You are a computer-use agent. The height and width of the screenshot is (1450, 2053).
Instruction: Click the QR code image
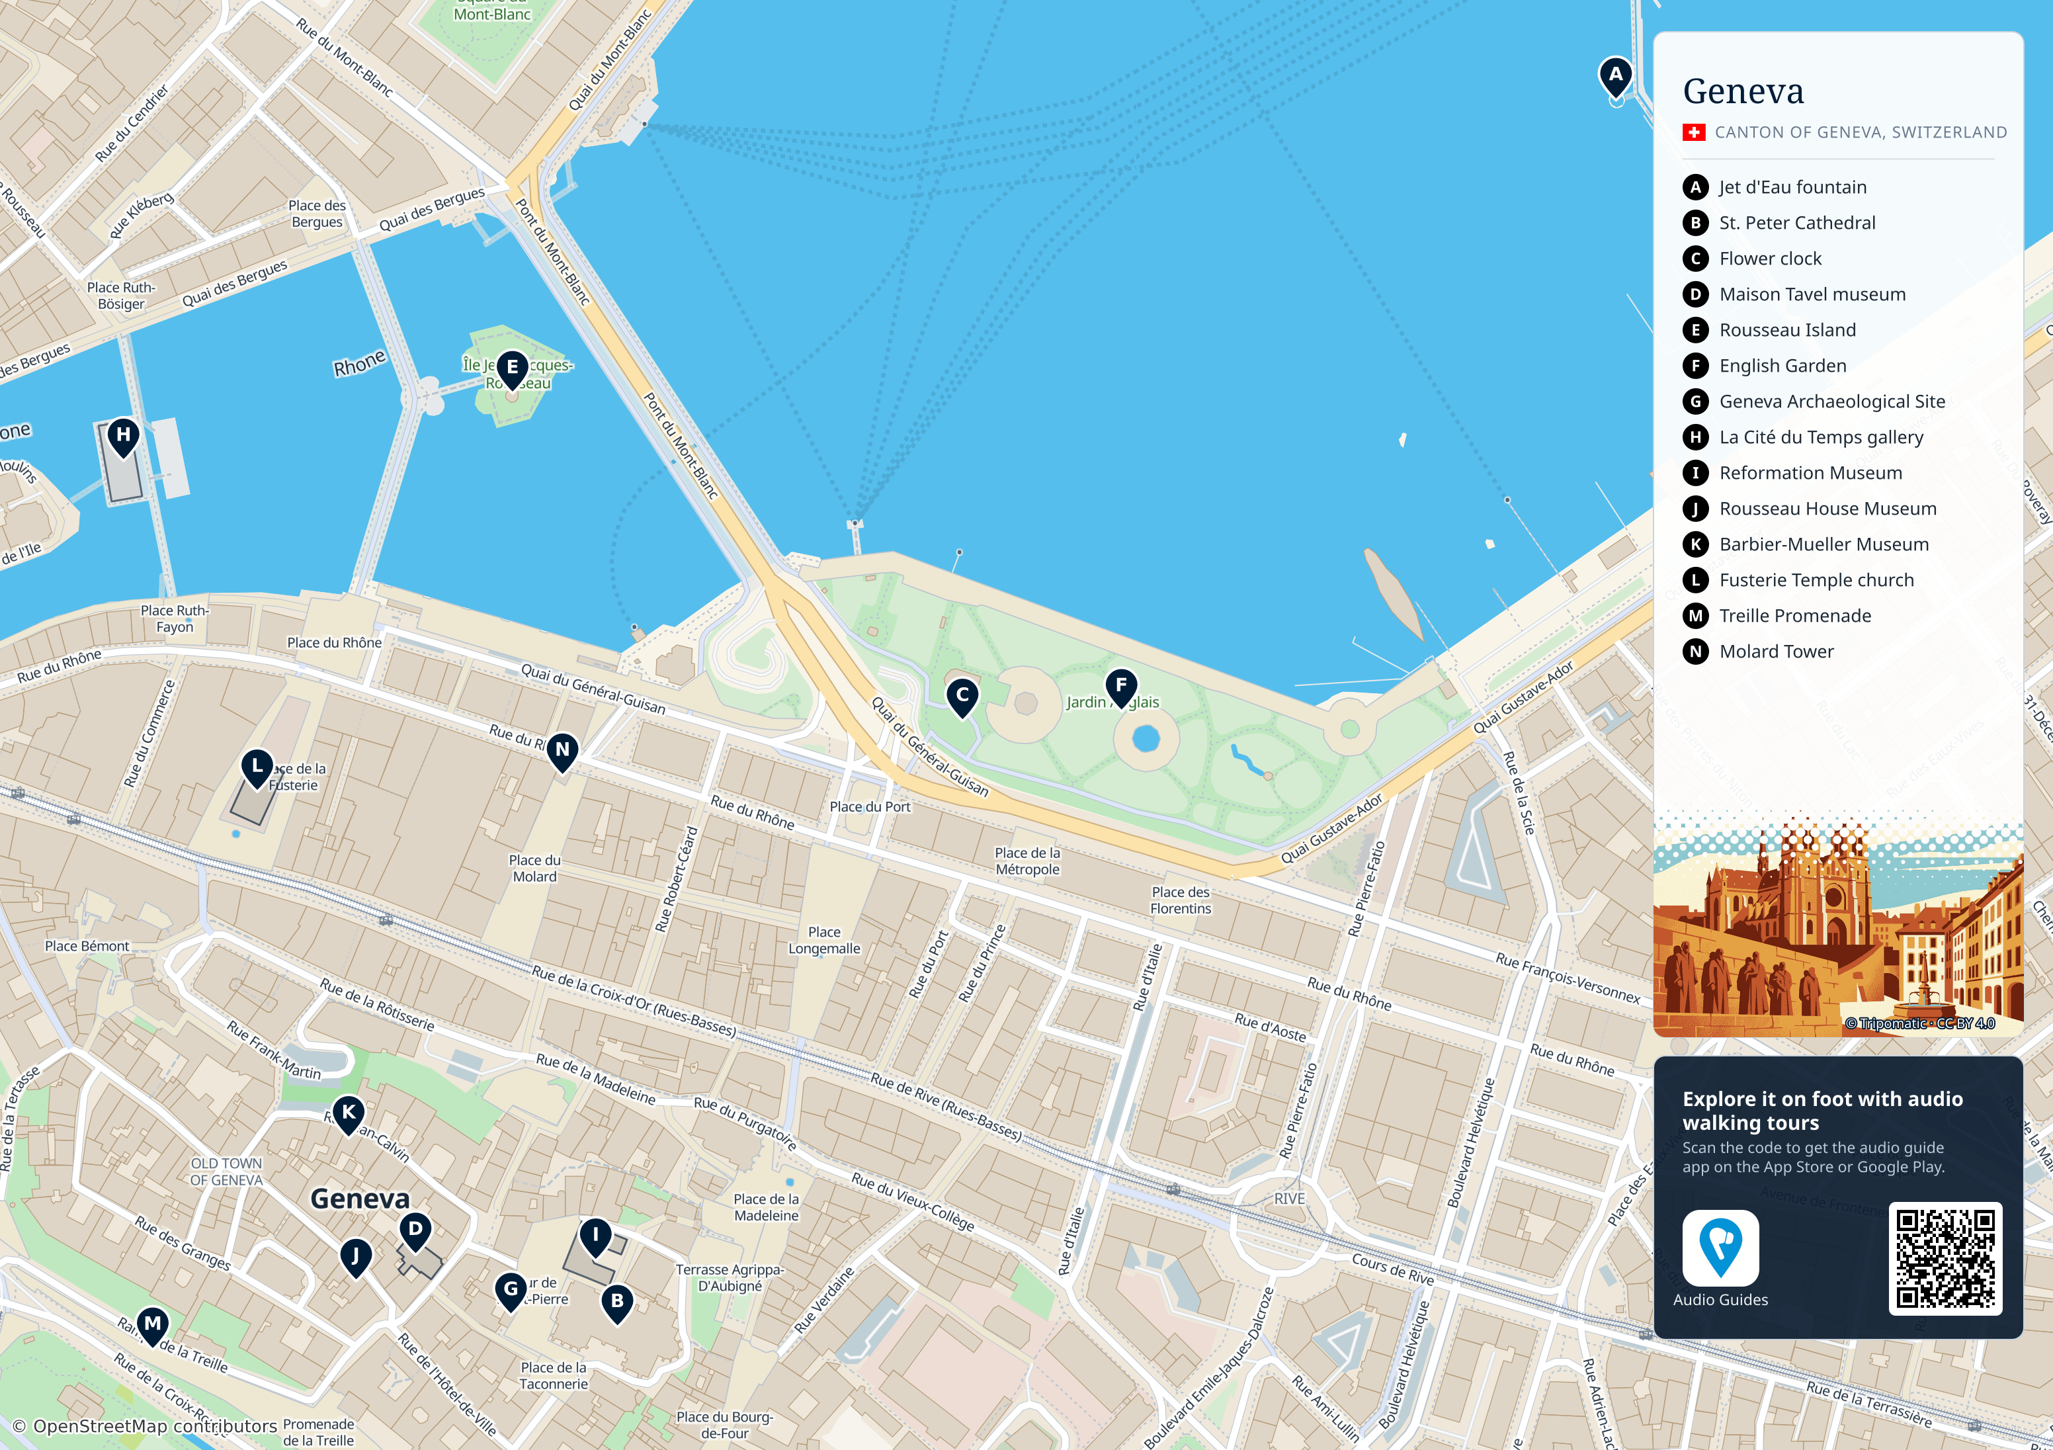tap(1945, 1259)
